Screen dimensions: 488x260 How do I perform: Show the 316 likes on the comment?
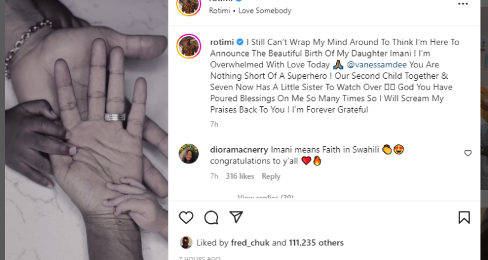click(240, 176)
